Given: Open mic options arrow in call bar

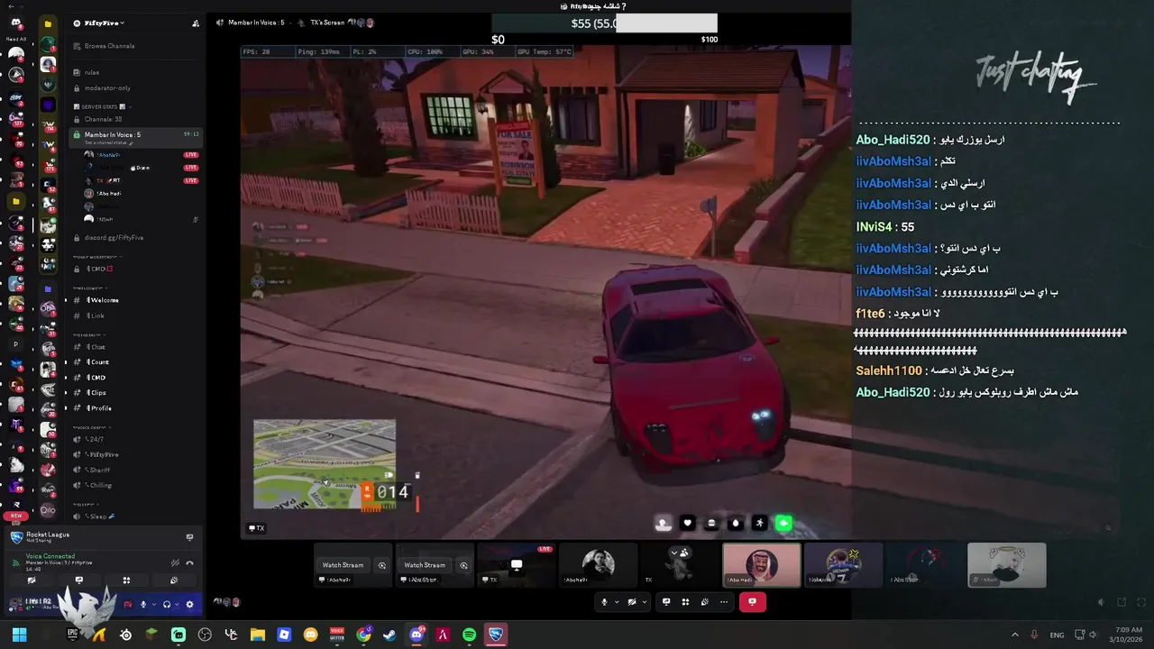Looking at the screenshot, I should [x=617, y=602].
